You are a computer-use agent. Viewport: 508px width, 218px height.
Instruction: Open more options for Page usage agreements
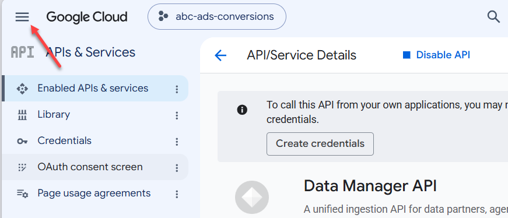[x=177, y=194]
